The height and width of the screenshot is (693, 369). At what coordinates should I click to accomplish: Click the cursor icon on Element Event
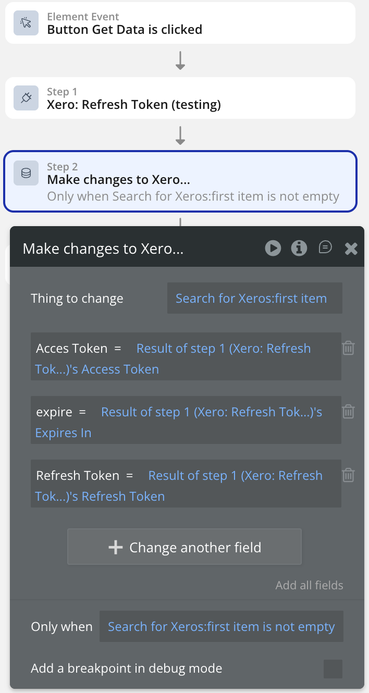tap(26, 23)
